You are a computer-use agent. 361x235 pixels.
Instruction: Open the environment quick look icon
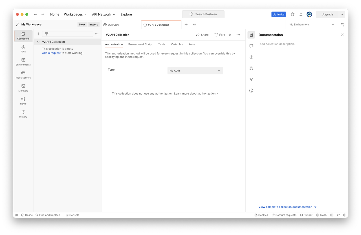342,25
